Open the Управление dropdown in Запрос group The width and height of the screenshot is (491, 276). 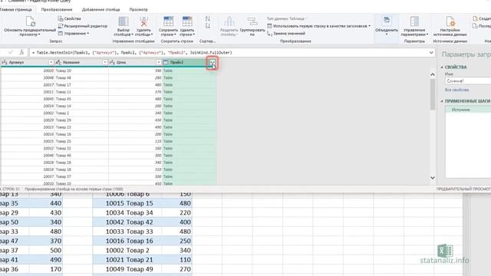(74, 33)
